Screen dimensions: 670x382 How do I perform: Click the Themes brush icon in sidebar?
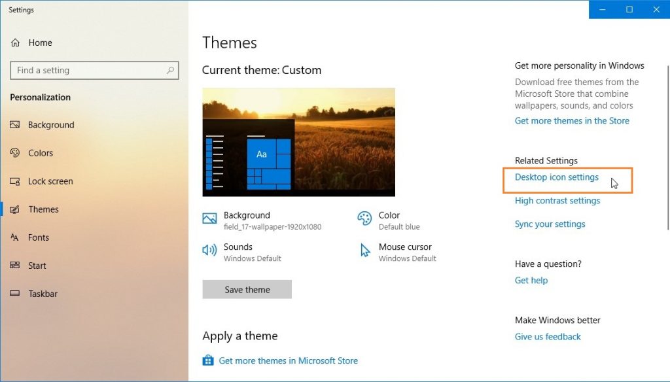pos(15,209)
